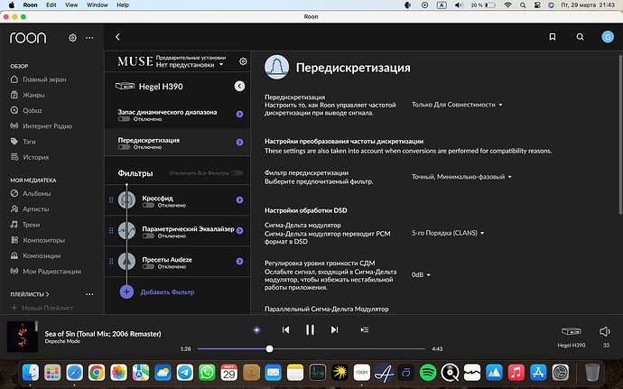Click the Roon logo

[x=28, y=38]
